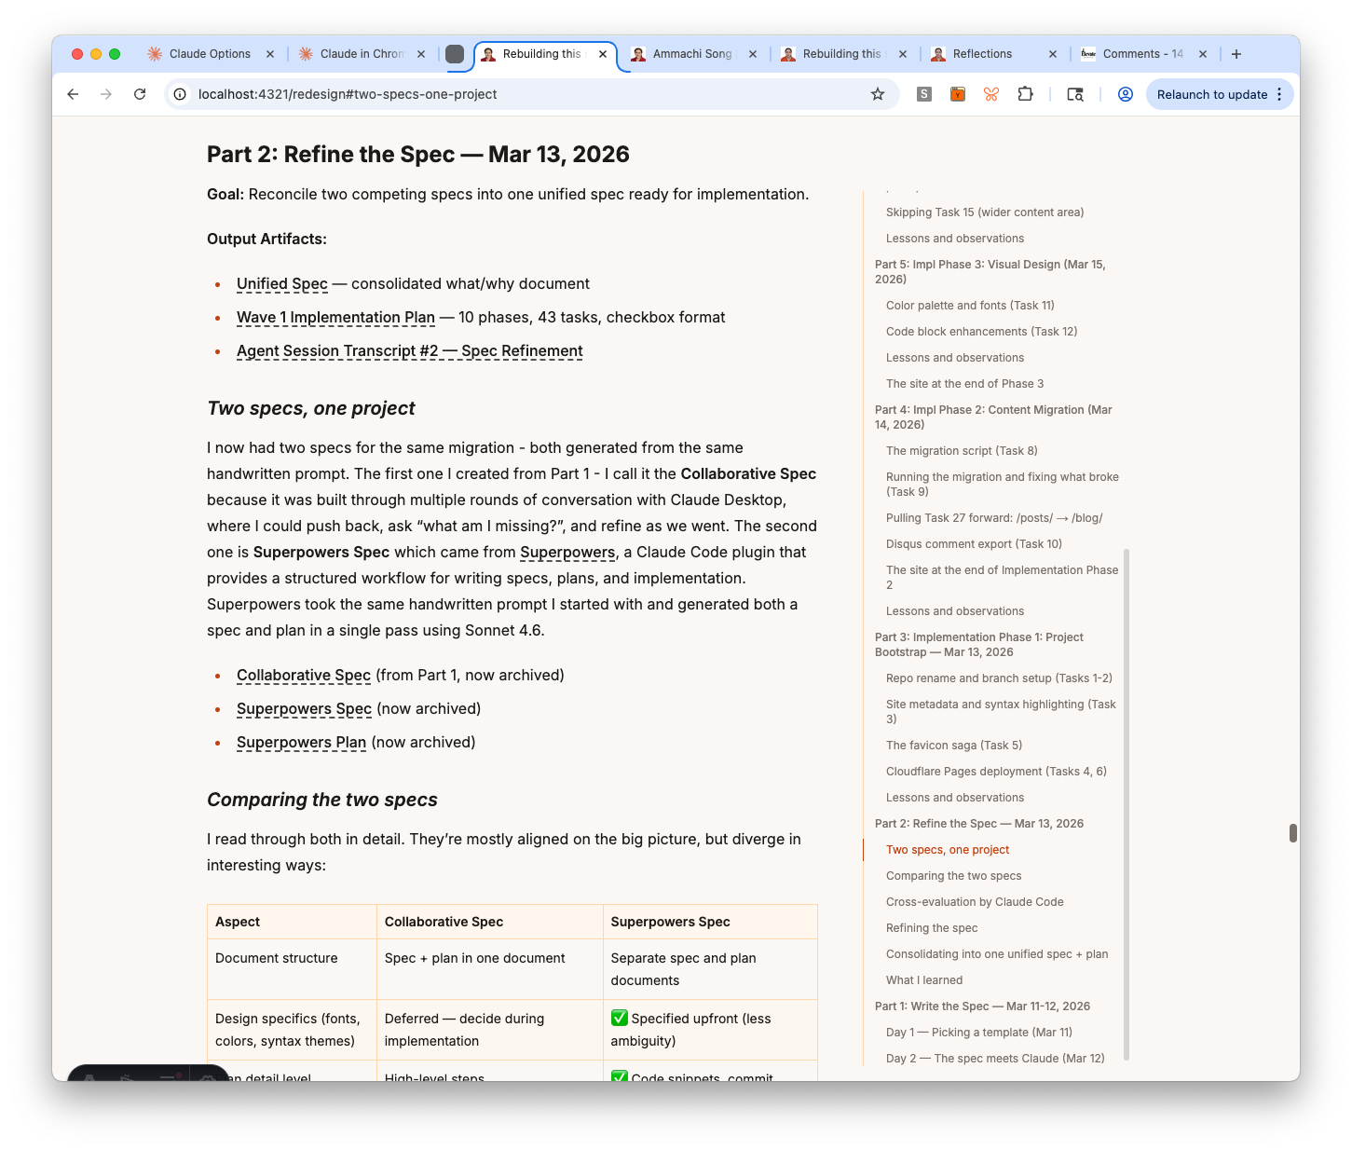Open the Chrome profile account icon
This screenshot has width=1352, height=1150.
coord(1125,94)
